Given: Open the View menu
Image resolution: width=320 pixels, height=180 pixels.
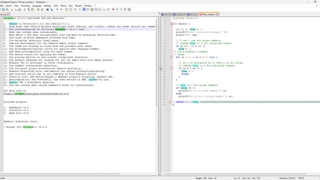Looking at the screenshot, I should [16, 5].
